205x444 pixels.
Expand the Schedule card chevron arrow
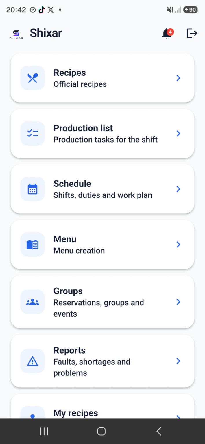(178, 189)
